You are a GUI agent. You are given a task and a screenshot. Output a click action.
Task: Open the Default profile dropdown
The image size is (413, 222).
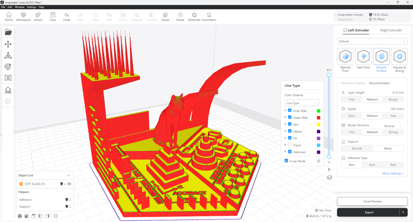tap(372, 42)
